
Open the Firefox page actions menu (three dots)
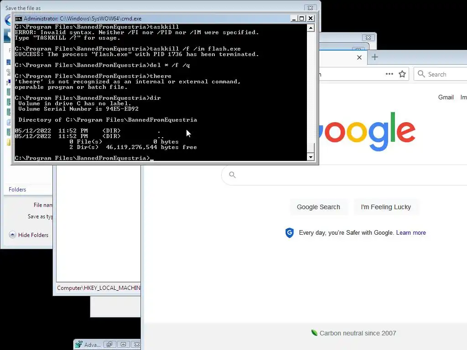coord(389,74)
